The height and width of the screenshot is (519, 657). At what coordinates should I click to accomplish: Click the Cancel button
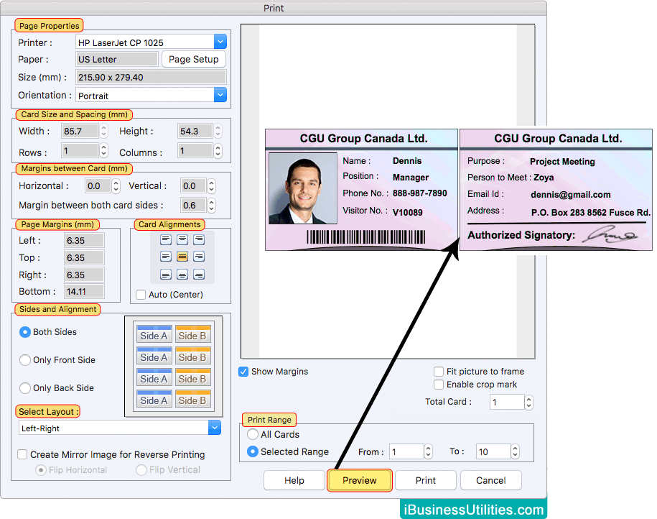tap(490, 480)
